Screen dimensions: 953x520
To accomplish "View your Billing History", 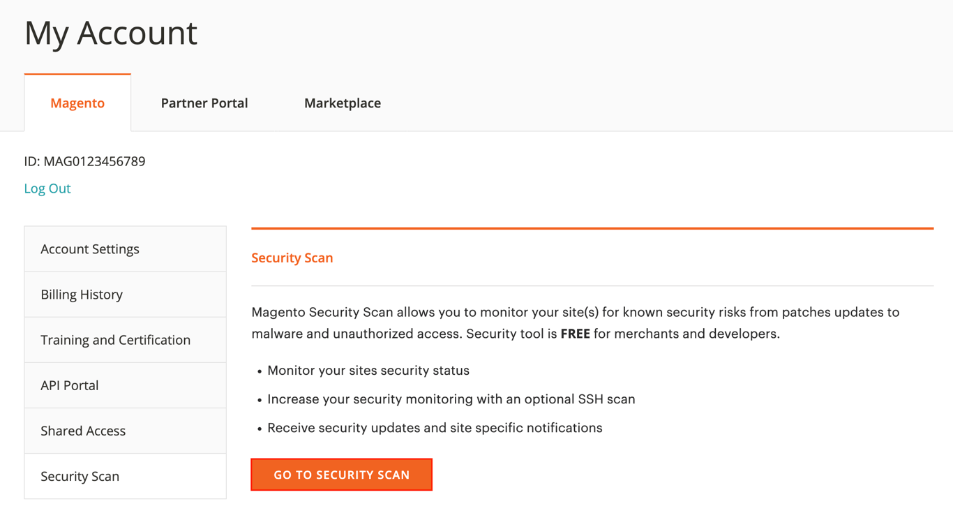I will tap(81, 294).
